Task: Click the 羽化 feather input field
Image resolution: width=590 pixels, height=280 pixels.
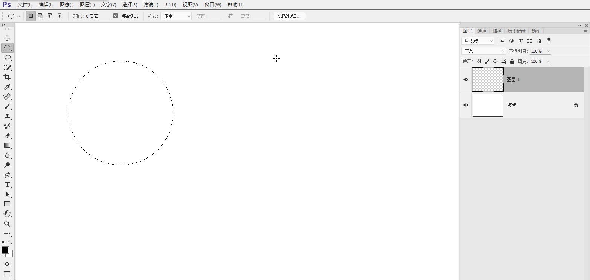Action: coord(98,16)
